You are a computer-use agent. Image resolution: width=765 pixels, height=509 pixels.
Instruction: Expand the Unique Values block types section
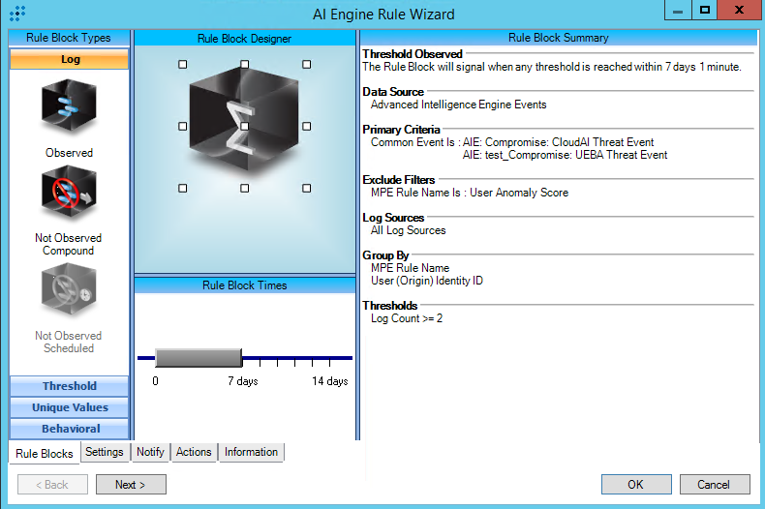(69, 407)
